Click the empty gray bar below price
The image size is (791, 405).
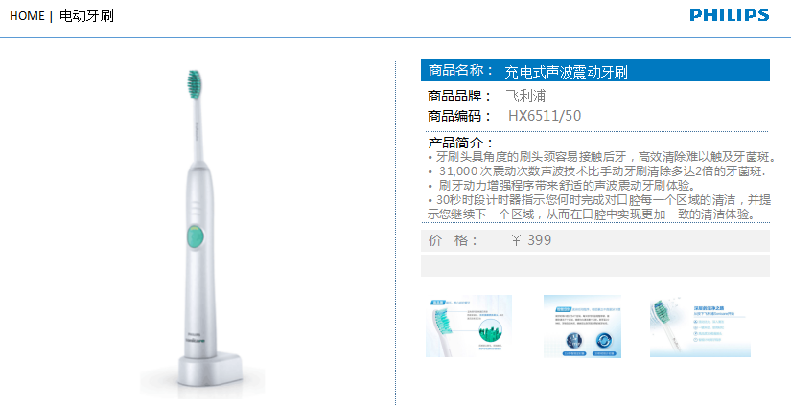tap(595, 265)
